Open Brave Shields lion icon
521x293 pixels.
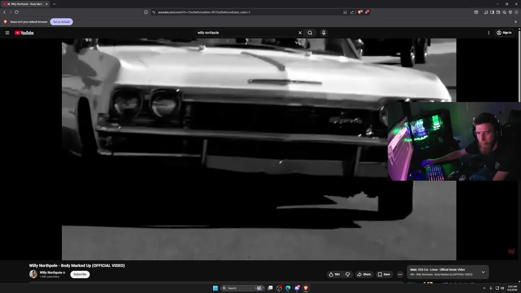coord(360,12)
